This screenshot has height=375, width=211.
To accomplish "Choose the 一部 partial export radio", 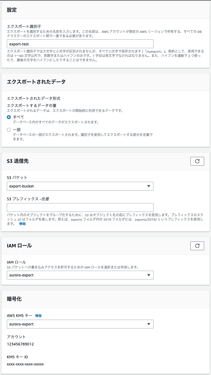I will (9, 130).
